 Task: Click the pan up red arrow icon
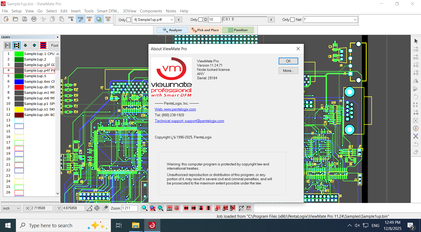(208, 208)
